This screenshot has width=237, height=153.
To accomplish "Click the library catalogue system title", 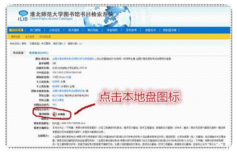I will tap(71, 14).
